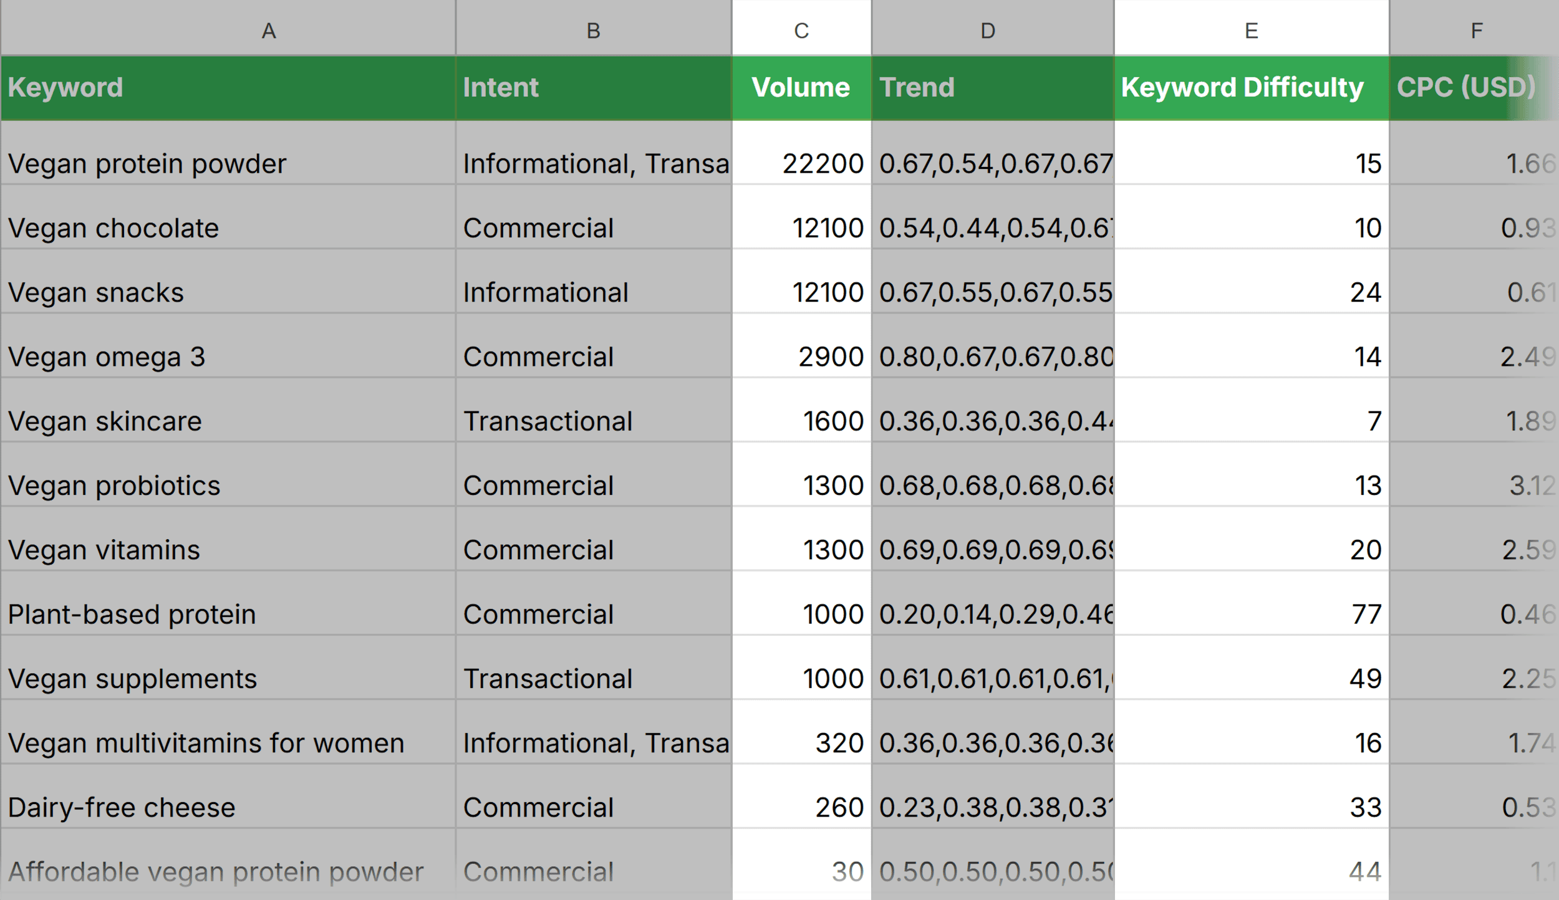Select Vegan skincare's Transactional intent cell
Image resolution: width=1559 pixels, height=900 pixels.
pyautogui.click(x=594, y=409)
